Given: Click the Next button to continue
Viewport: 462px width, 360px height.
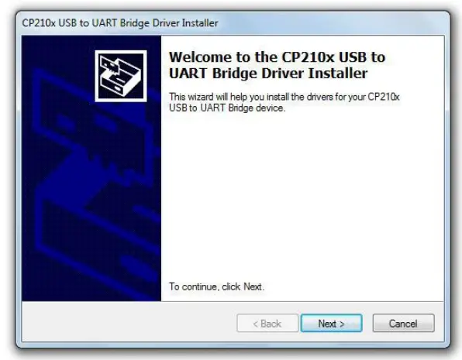Looking at the screenshot, I should [x=331, y=323].
